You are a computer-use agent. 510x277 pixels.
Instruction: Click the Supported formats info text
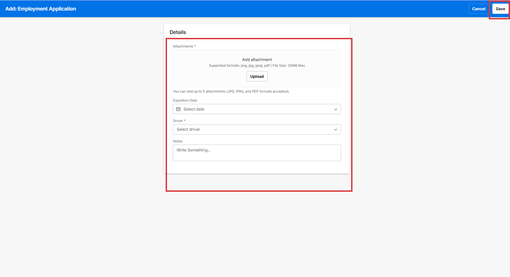pyautogui.click(x=239, y=66)
